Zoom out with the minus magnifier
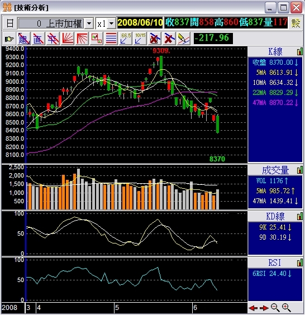The height and width of the screenshot is (315, 305). click(x=275, y=308)
